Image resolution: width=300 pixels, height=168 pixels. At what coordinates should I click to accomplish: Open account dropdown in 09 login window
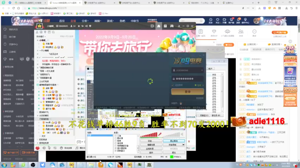coord(202,70)
